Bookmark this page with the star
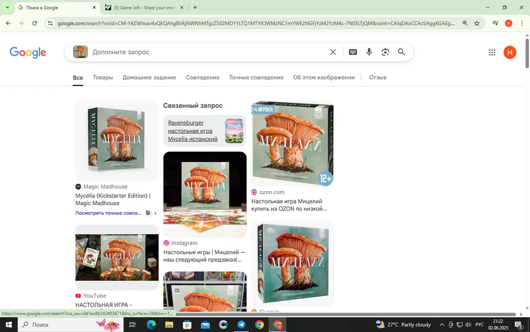This screenshot has height=332, width=530. tap(477, 24)
